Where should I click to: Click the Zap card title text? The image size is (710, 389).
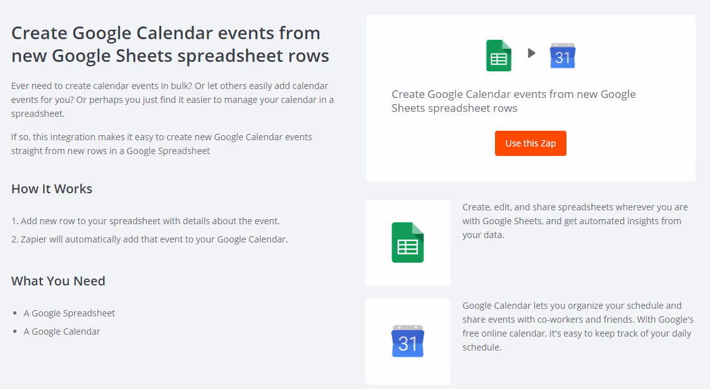point(513,101)
